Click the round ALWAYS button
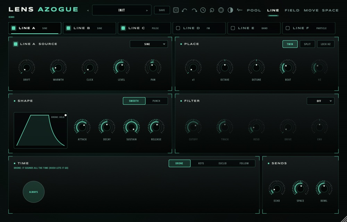Viewport: 347px width, 222px height. click(34, 192)
